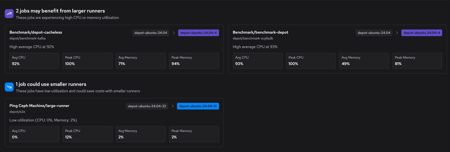Select the depot/benchmark-scylladb repository label

point(253,38)
